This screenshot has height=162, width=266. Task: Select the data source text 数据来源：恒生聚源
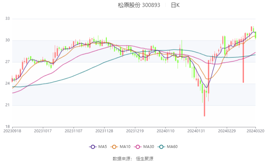coord(133,159)
